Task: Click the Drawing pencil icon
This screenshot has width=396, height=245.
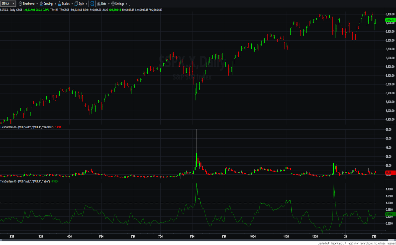Action: 41,4
